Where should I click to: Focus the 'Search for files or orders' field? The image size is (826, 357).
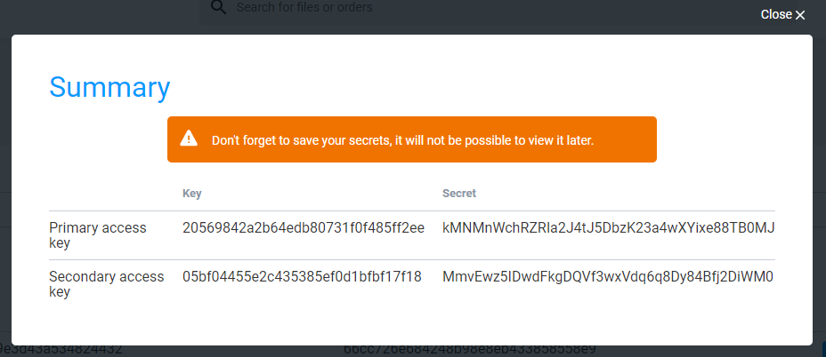[356, 8]
